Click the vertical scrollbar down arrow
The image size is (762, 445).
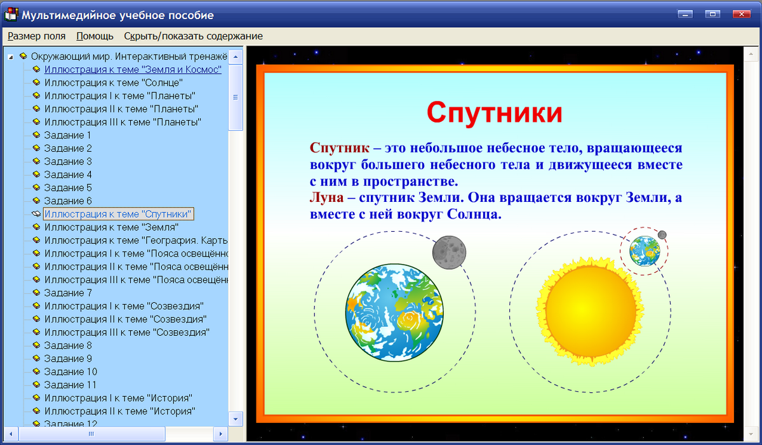(234, 419)
